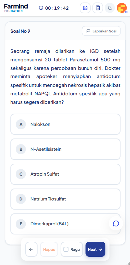Open the orange user profile avatar
The width and height of the screenshot is (130, 265).
pos(122,8)
